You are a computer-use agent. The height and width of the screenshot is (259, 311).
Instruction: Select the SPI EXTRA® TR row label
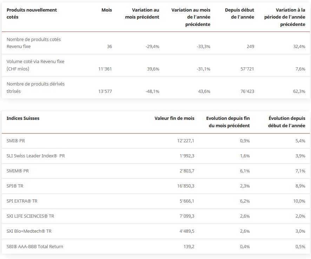pos(22,201)
